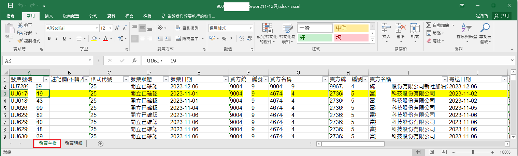The height and width of the screenshot is (156, 518).
Task: Click the zoom slider handle in status bar
Action: [x=473, y=152]
